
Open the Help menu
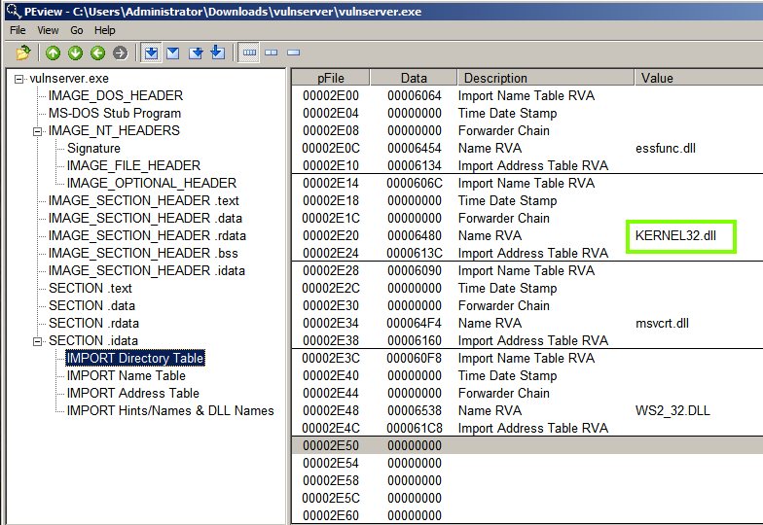(105, 30)
